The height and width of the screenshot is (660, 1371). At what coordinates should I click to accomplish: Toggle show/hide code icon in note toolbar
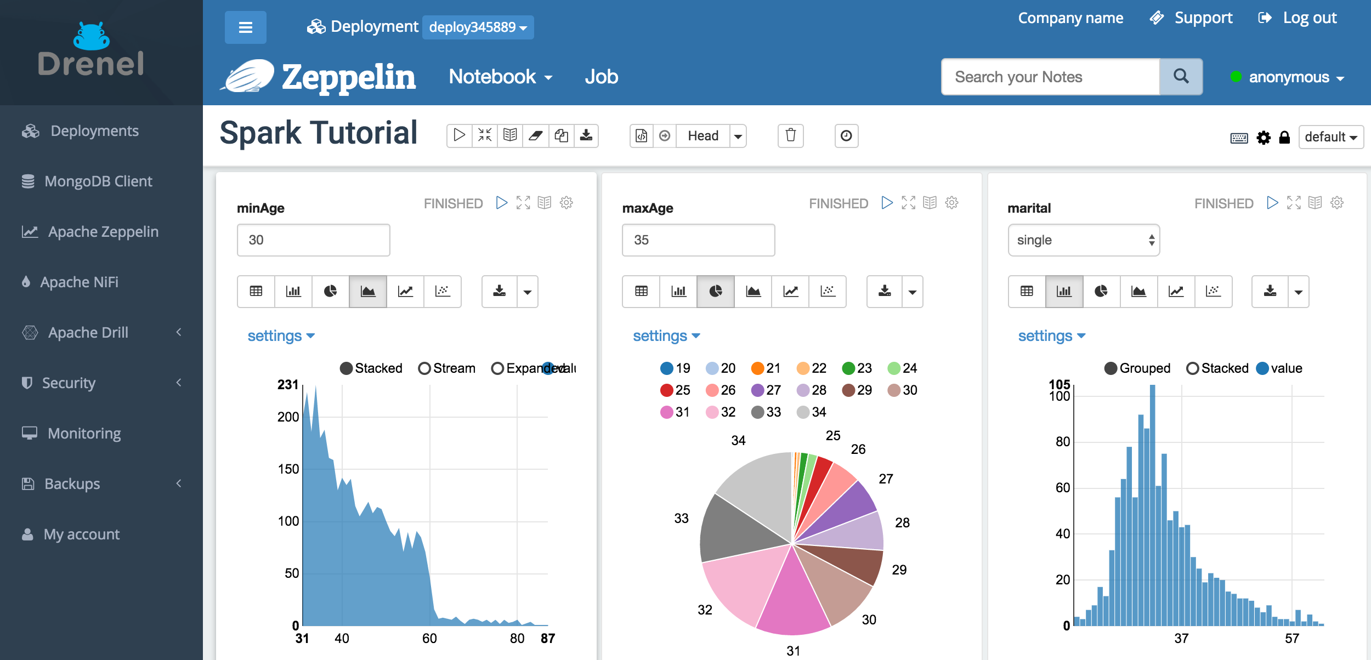click(x=485, y=135)
